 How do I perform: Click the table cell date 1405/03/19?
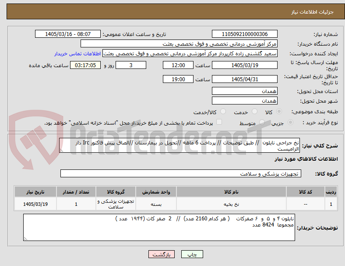pos(35,204)
